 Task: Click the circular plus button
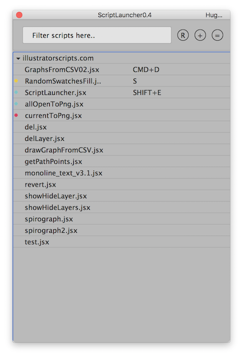(x=200, y=35)
